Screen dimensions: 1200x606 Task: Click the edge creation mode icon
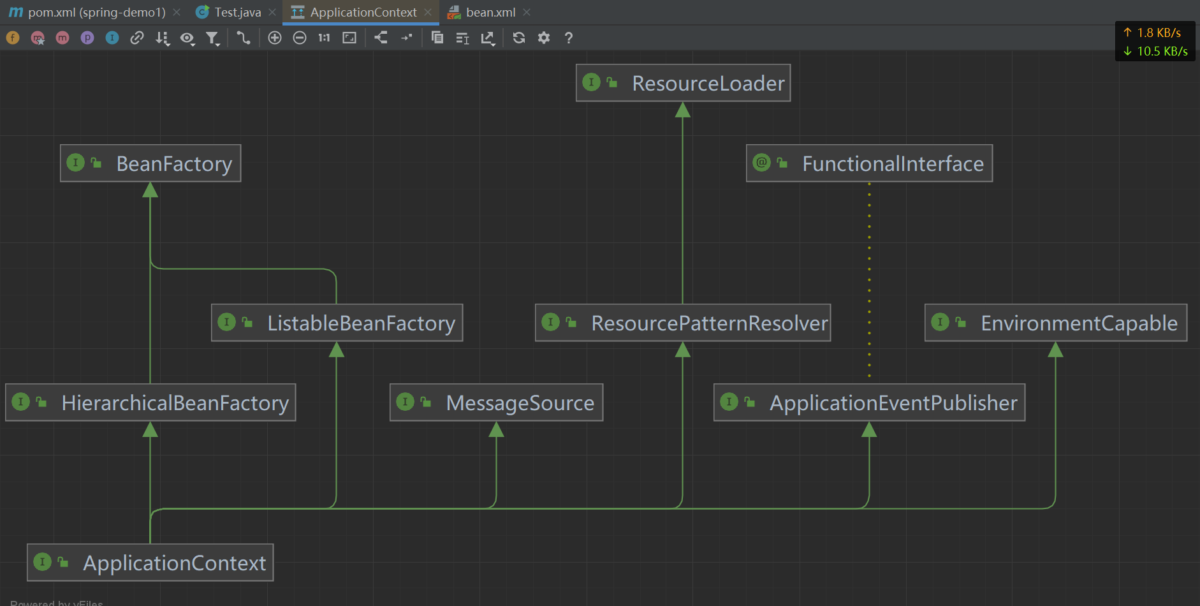pos(243,38)
